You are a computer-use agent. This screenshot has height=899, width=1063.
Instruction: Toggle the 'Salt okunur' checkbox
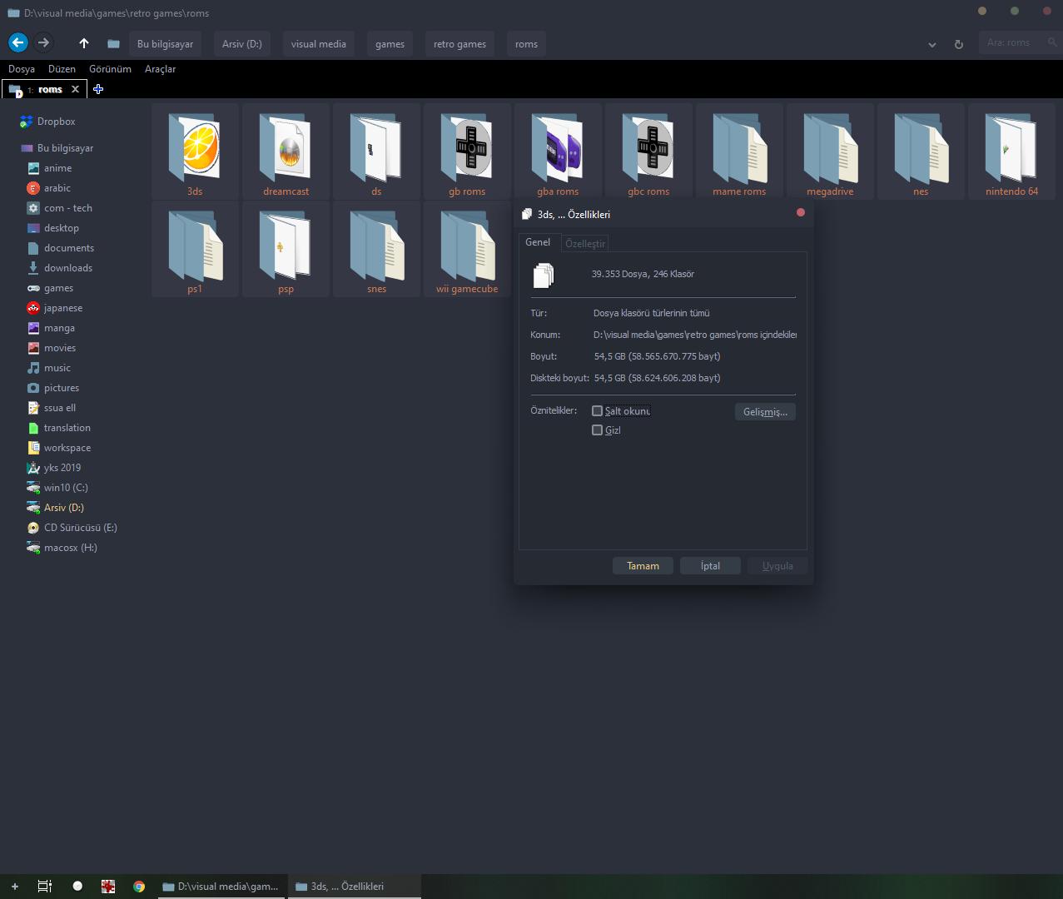click(597, 411)
